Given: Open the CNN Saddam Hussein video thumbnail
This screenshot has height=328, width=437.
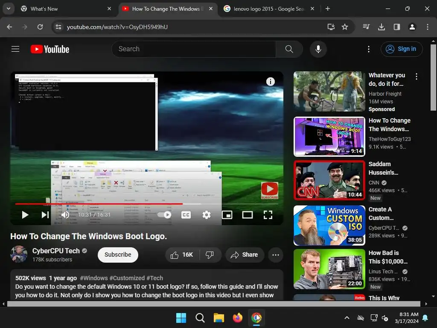Looking at the screenshot, I should click(x=329, y=180).
